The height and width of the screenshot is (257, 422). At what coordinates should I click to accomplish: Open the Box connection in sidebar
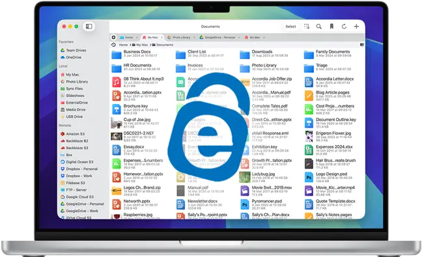tap(66, 155)
